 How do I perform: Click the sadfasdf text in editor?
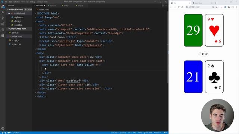(74, 81)
